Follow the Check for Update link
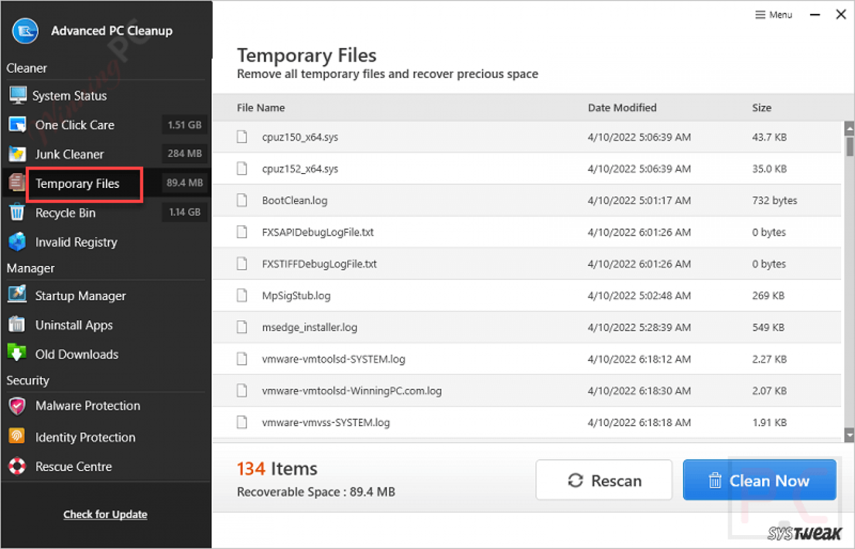Screen dimensions: 855x549 (105, 515)
